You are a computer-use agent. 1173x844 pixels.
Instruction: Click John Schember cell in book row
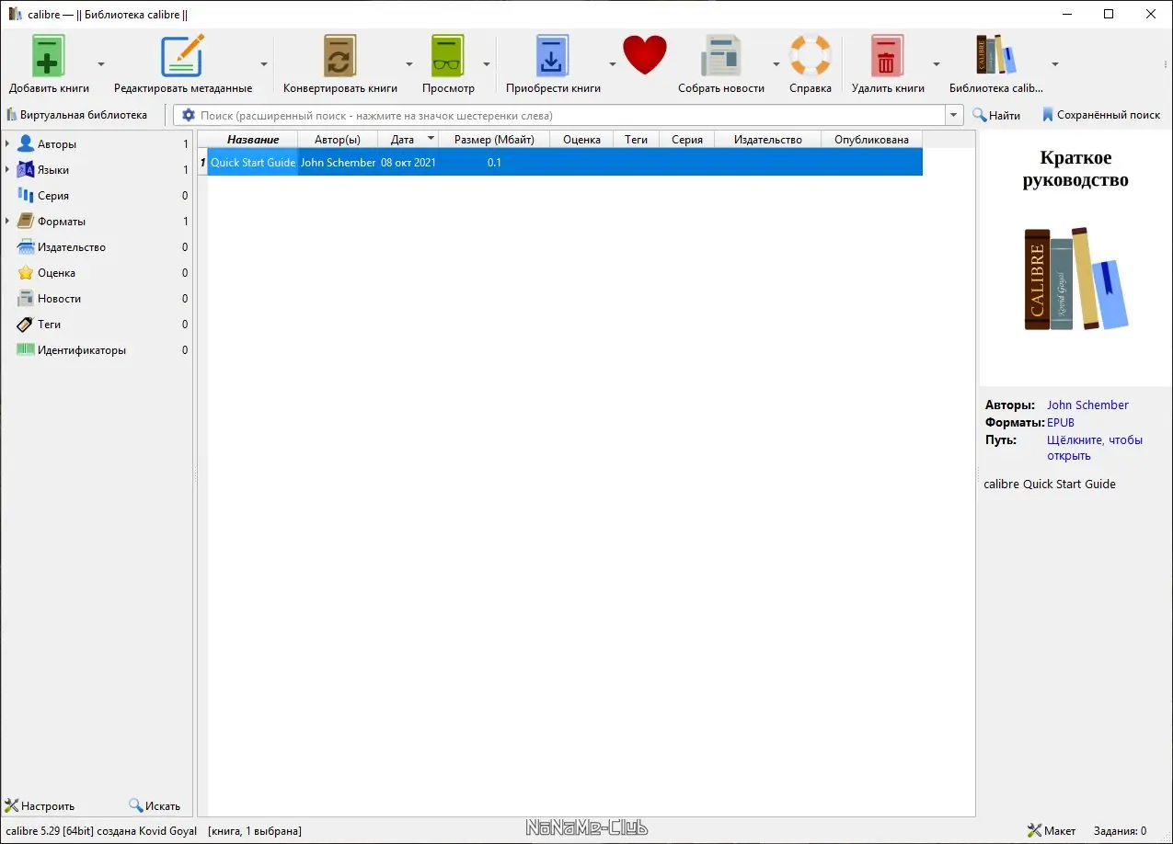pos(338,163)
